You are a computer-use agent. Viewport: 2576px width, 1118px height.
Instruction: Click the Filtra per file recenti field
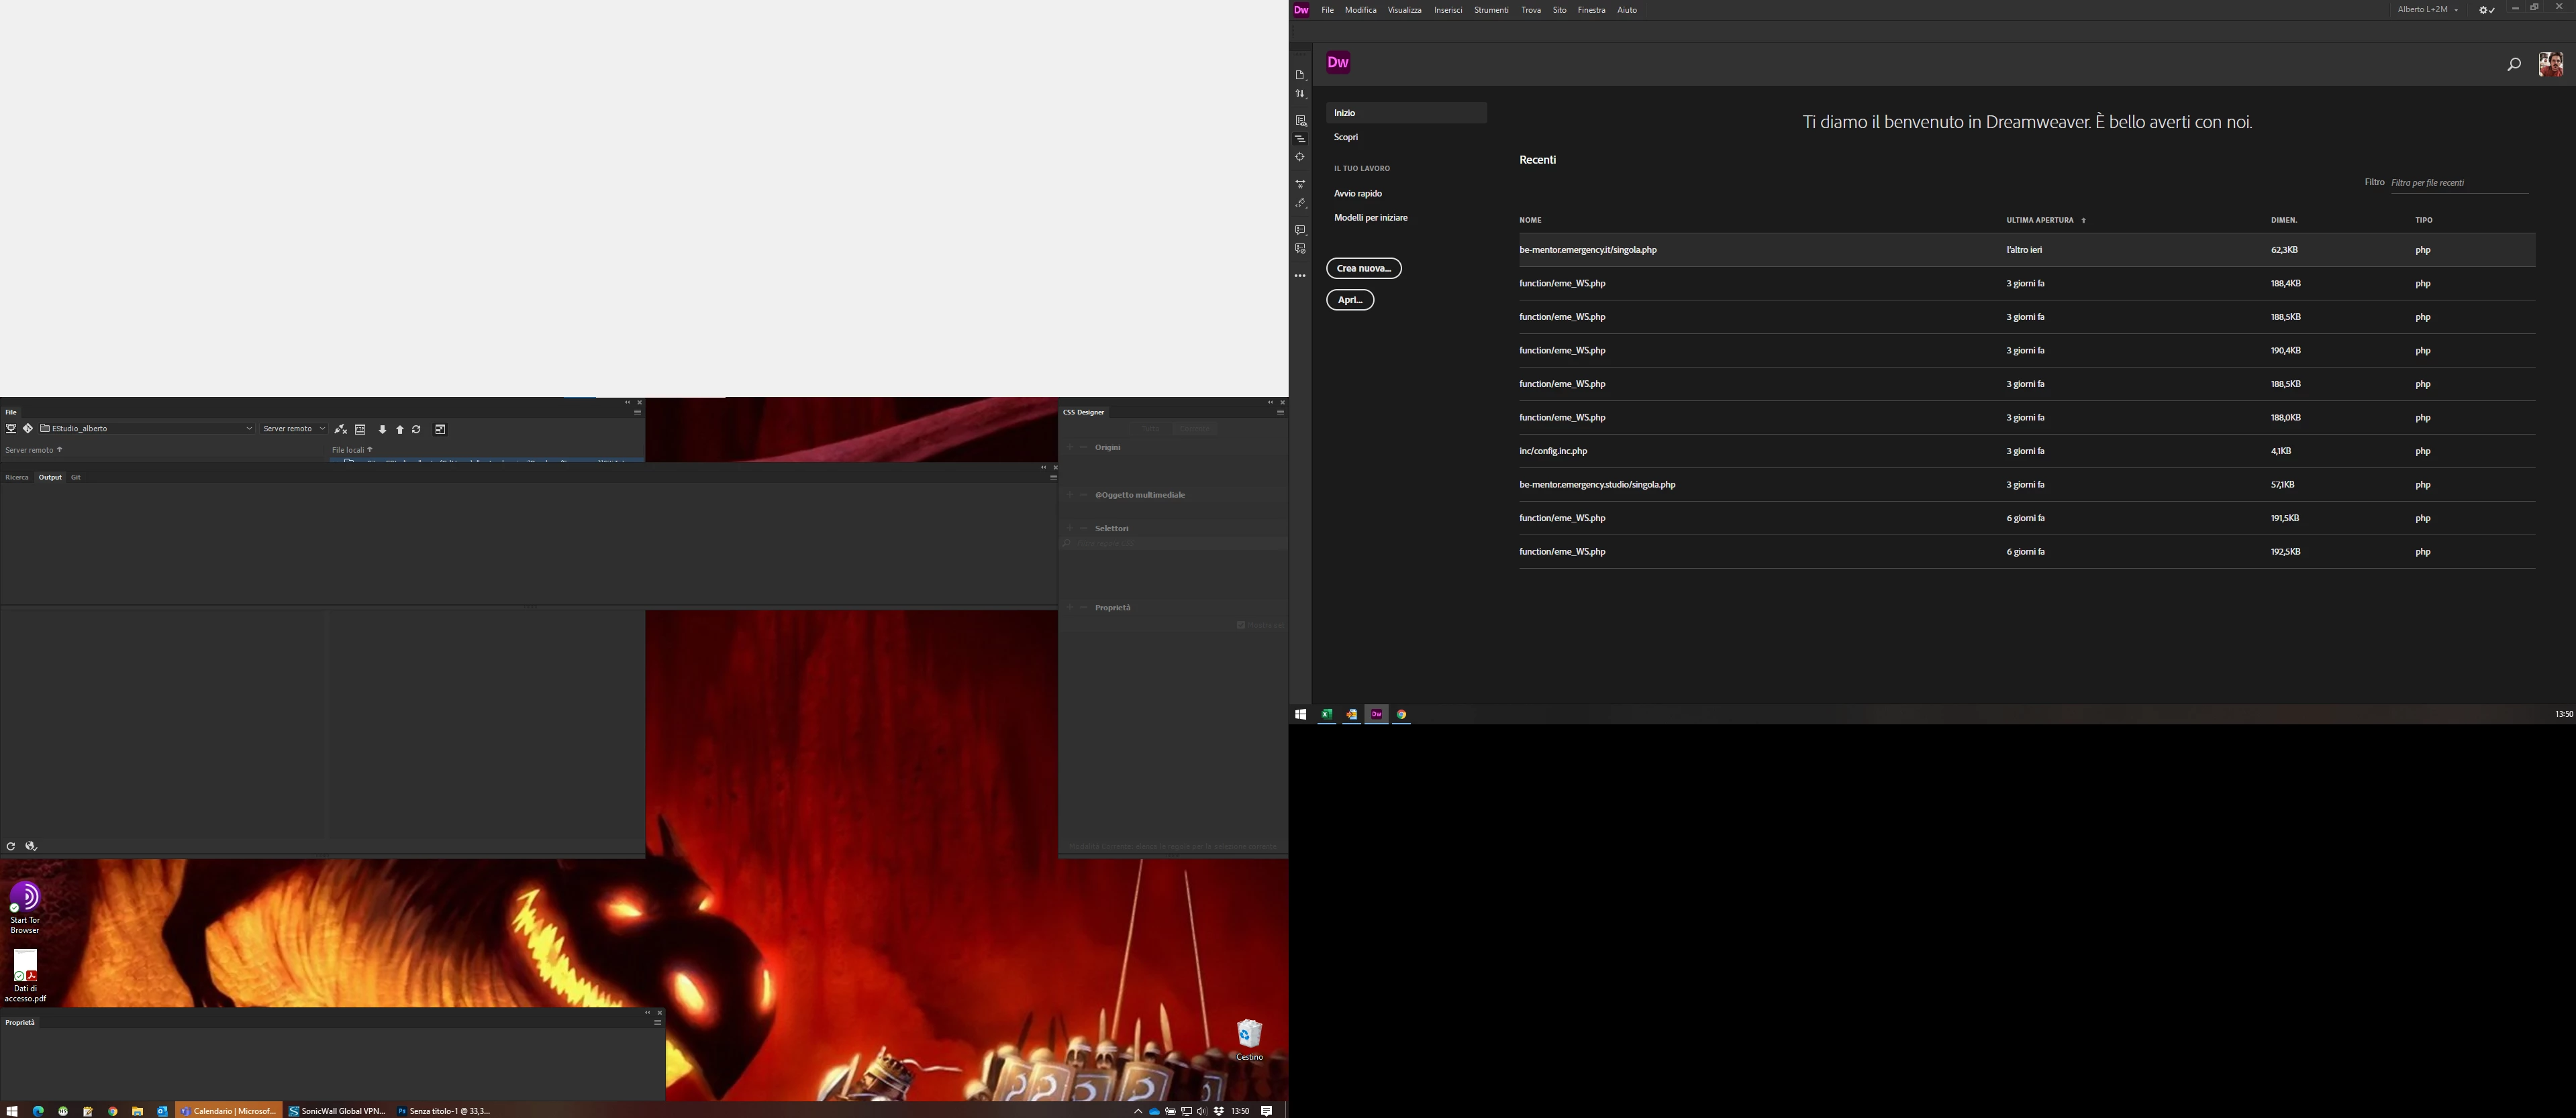point(2457,183)
